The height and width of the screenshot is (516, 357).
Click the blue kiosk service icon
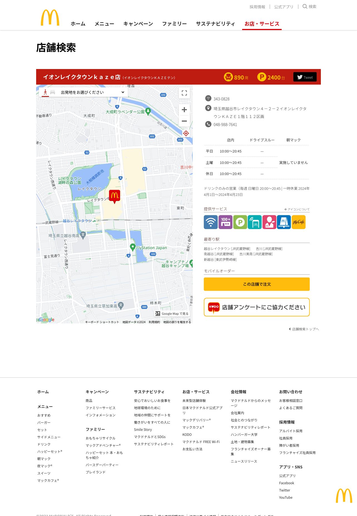pos(284,222)
